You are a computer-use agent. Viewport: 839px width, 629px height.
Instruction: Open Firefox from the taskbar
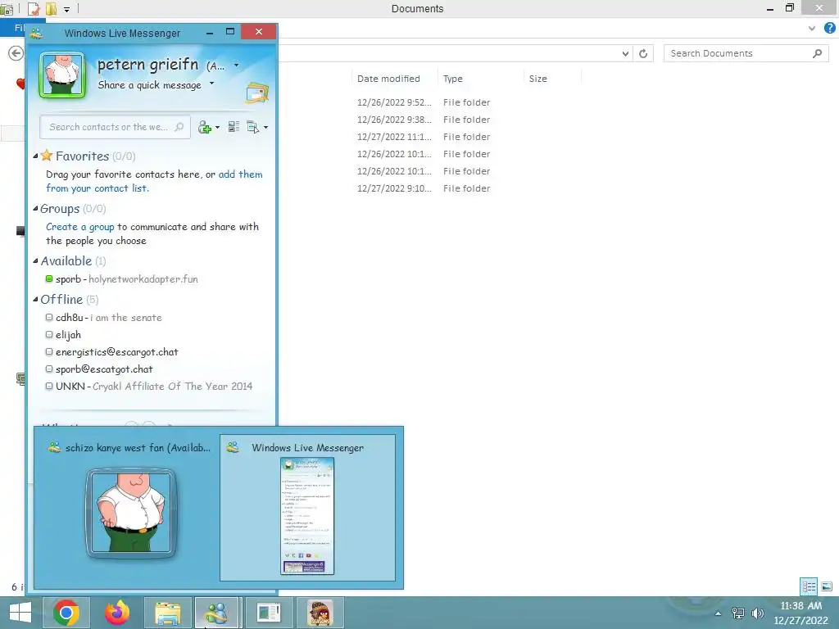117,613
